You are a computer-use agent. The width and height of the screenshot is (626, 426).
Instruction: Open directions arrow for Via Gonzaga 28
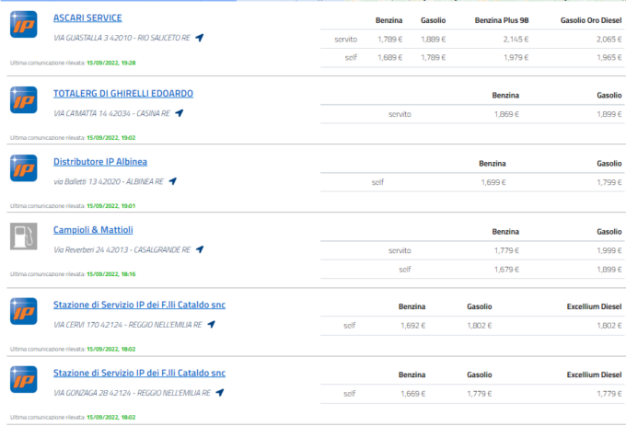coord(220,393)
